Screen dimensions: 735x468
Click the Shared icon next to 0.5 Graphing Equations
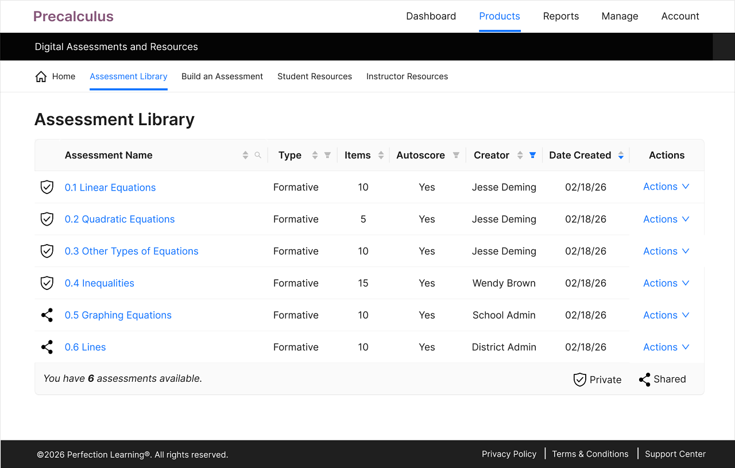point(47,315)
